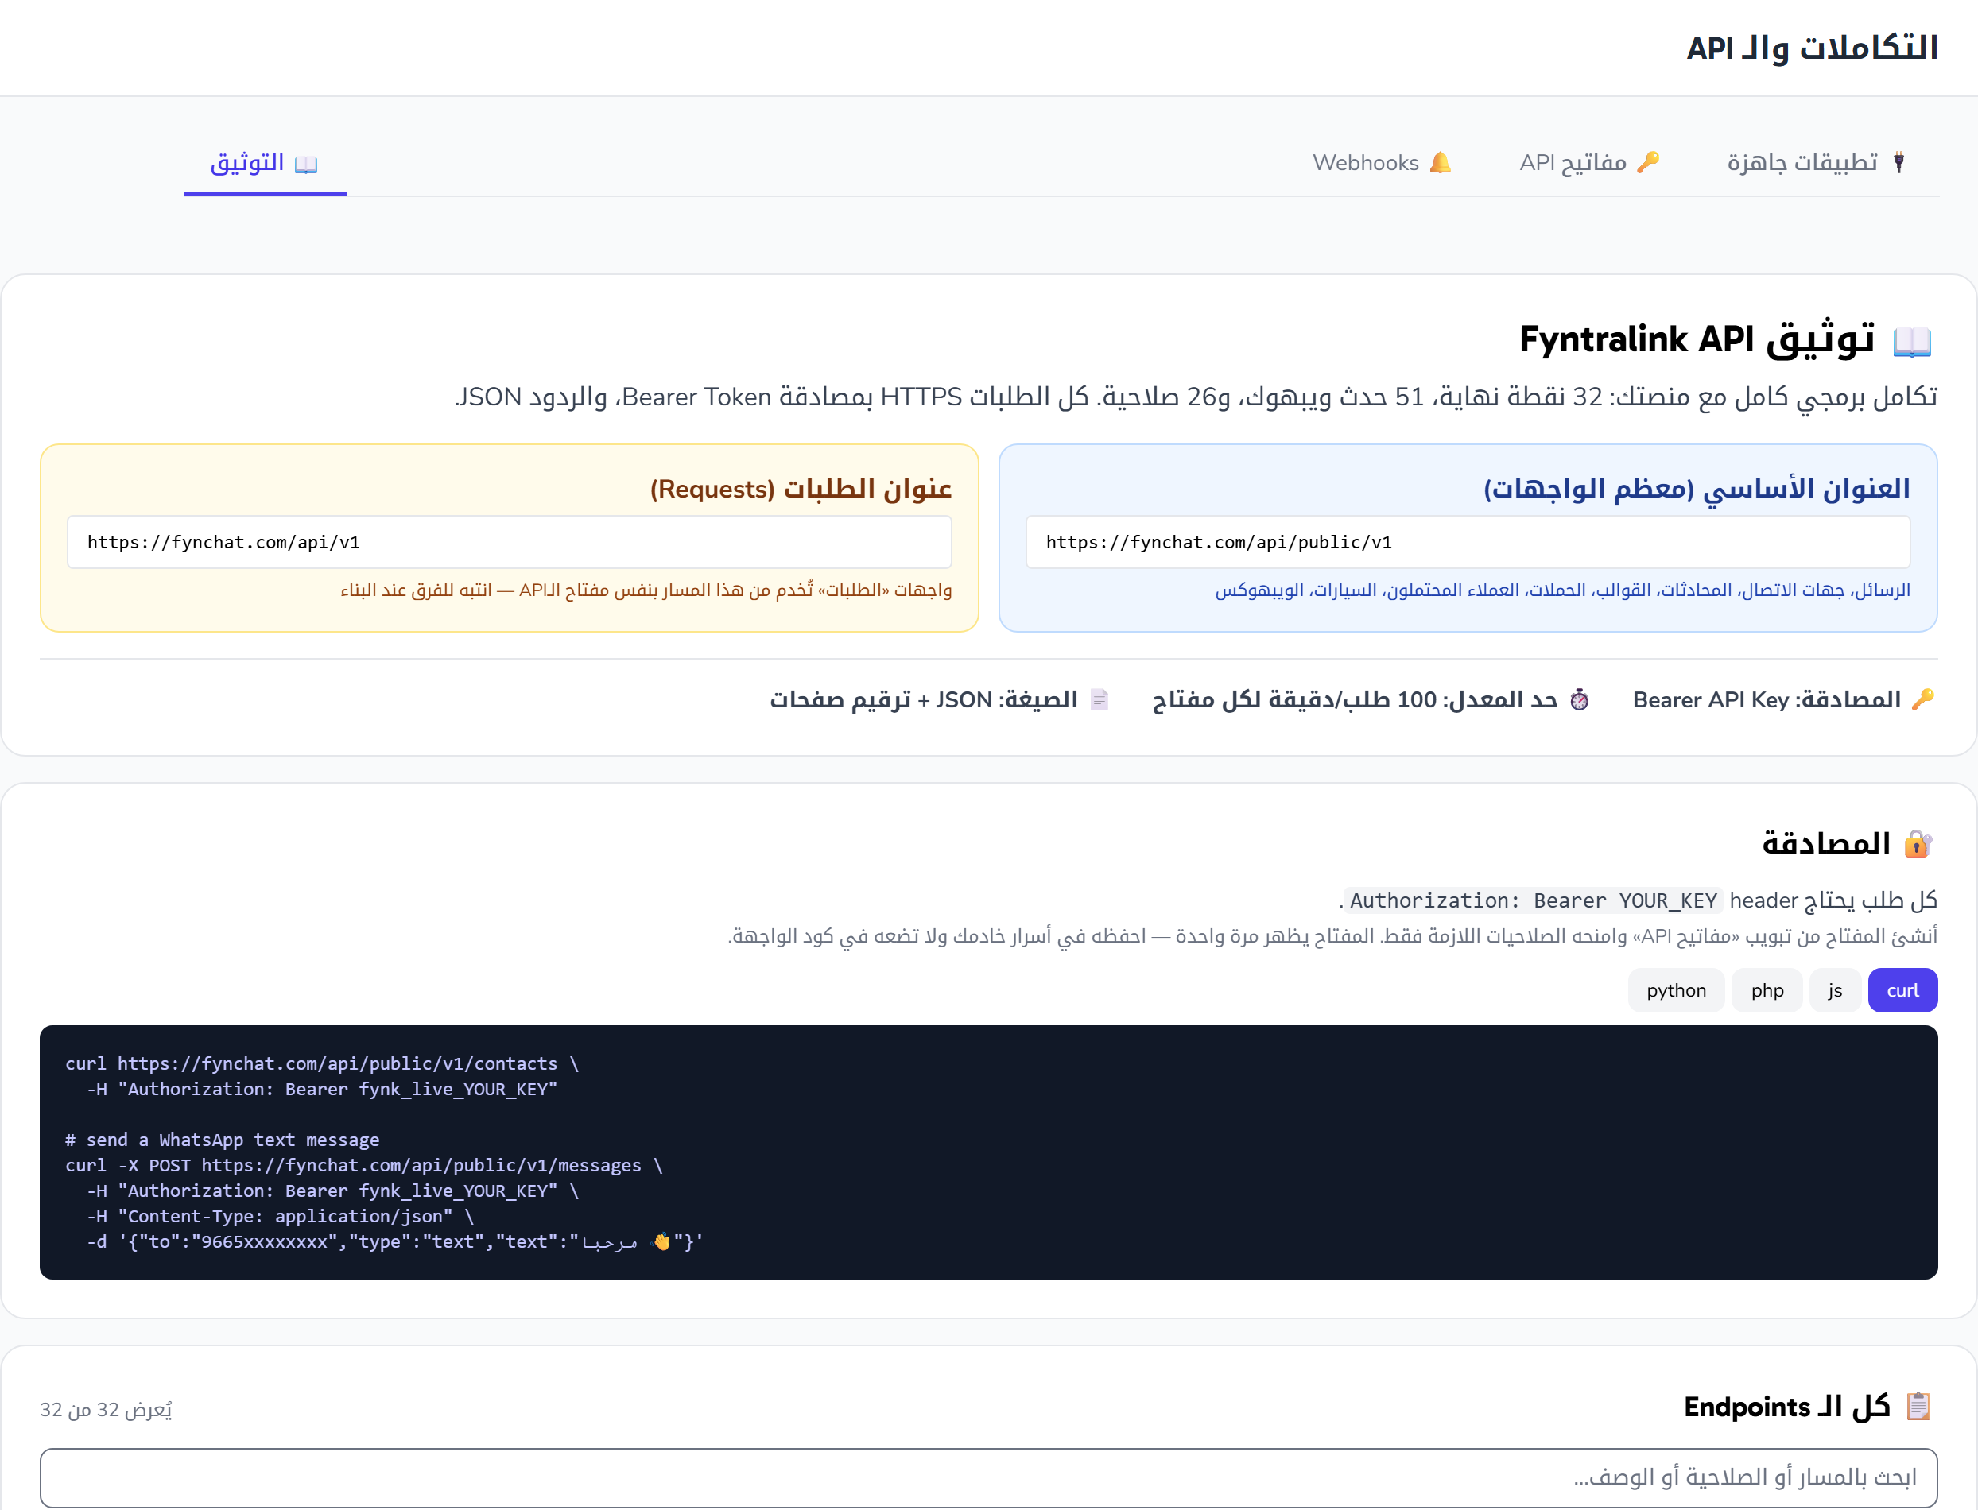Click the book icon beside توثيق Fyntralink API
This screenshot has width=1978, height=1510.
[x=1912, y=342]
